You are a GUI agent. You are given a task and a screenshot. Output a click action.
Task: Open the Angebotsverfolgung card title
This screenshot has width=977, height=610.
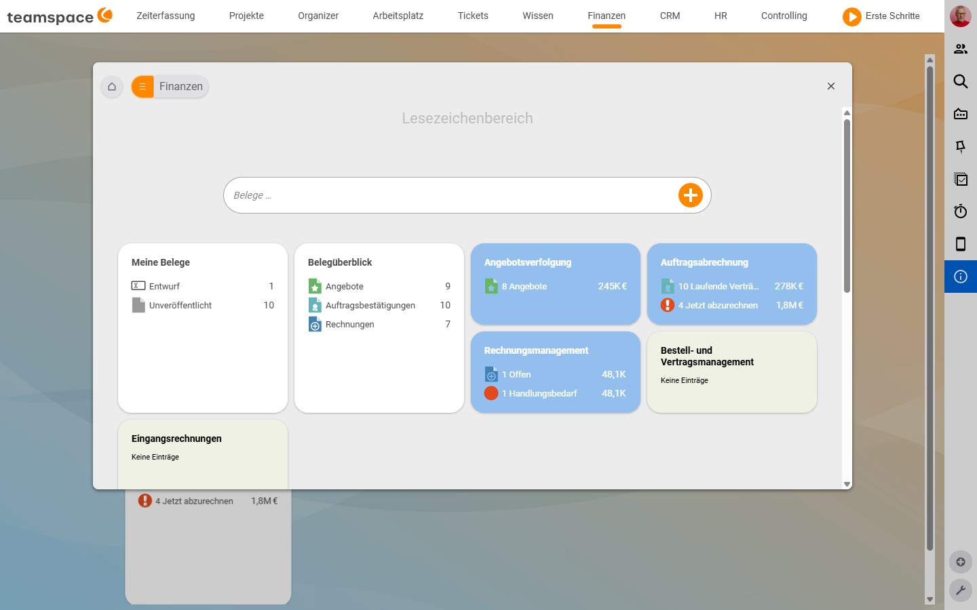pyautogui.click(x=528, y=262)
